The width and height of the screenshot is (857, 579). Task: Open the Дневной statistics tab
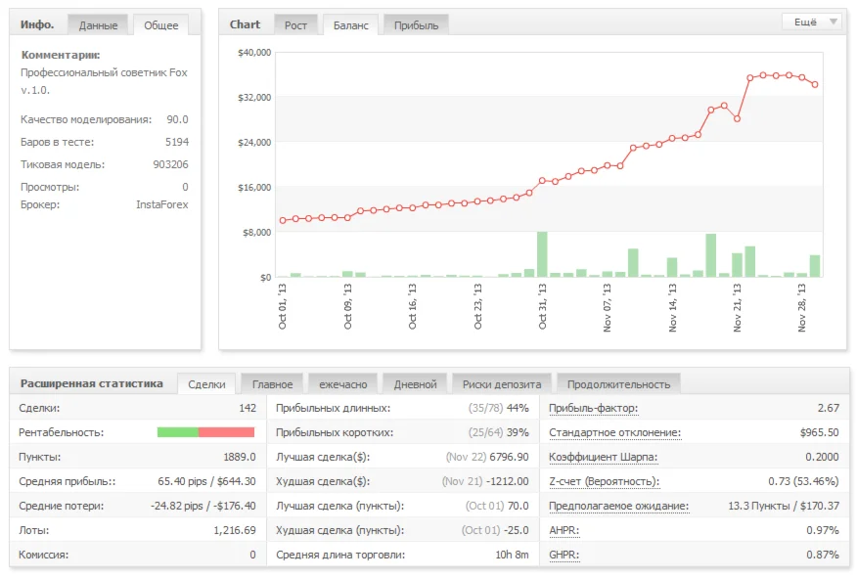coord(415,384)
